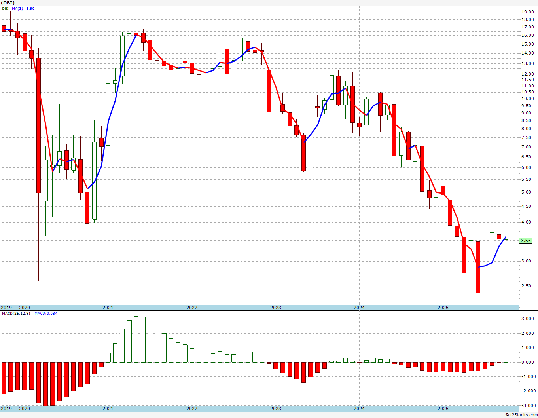Click 2024 on the price chart time axis
Screen dimensions: 538x418
(x=359, y=308)
